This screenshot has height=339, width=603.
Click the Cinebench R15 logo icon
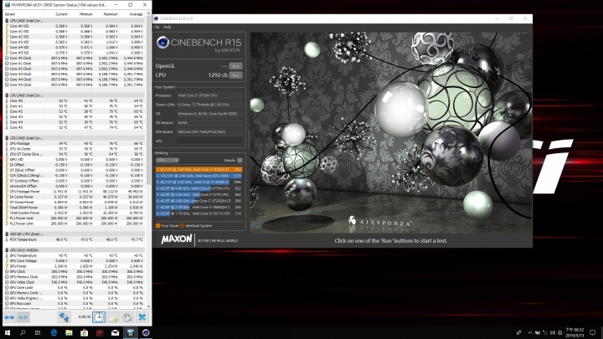(x=162, y=43)
